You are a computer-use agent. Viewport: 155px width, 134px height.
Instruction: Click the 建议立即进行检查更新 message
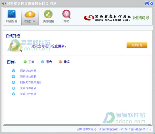(x=49, y=46)
